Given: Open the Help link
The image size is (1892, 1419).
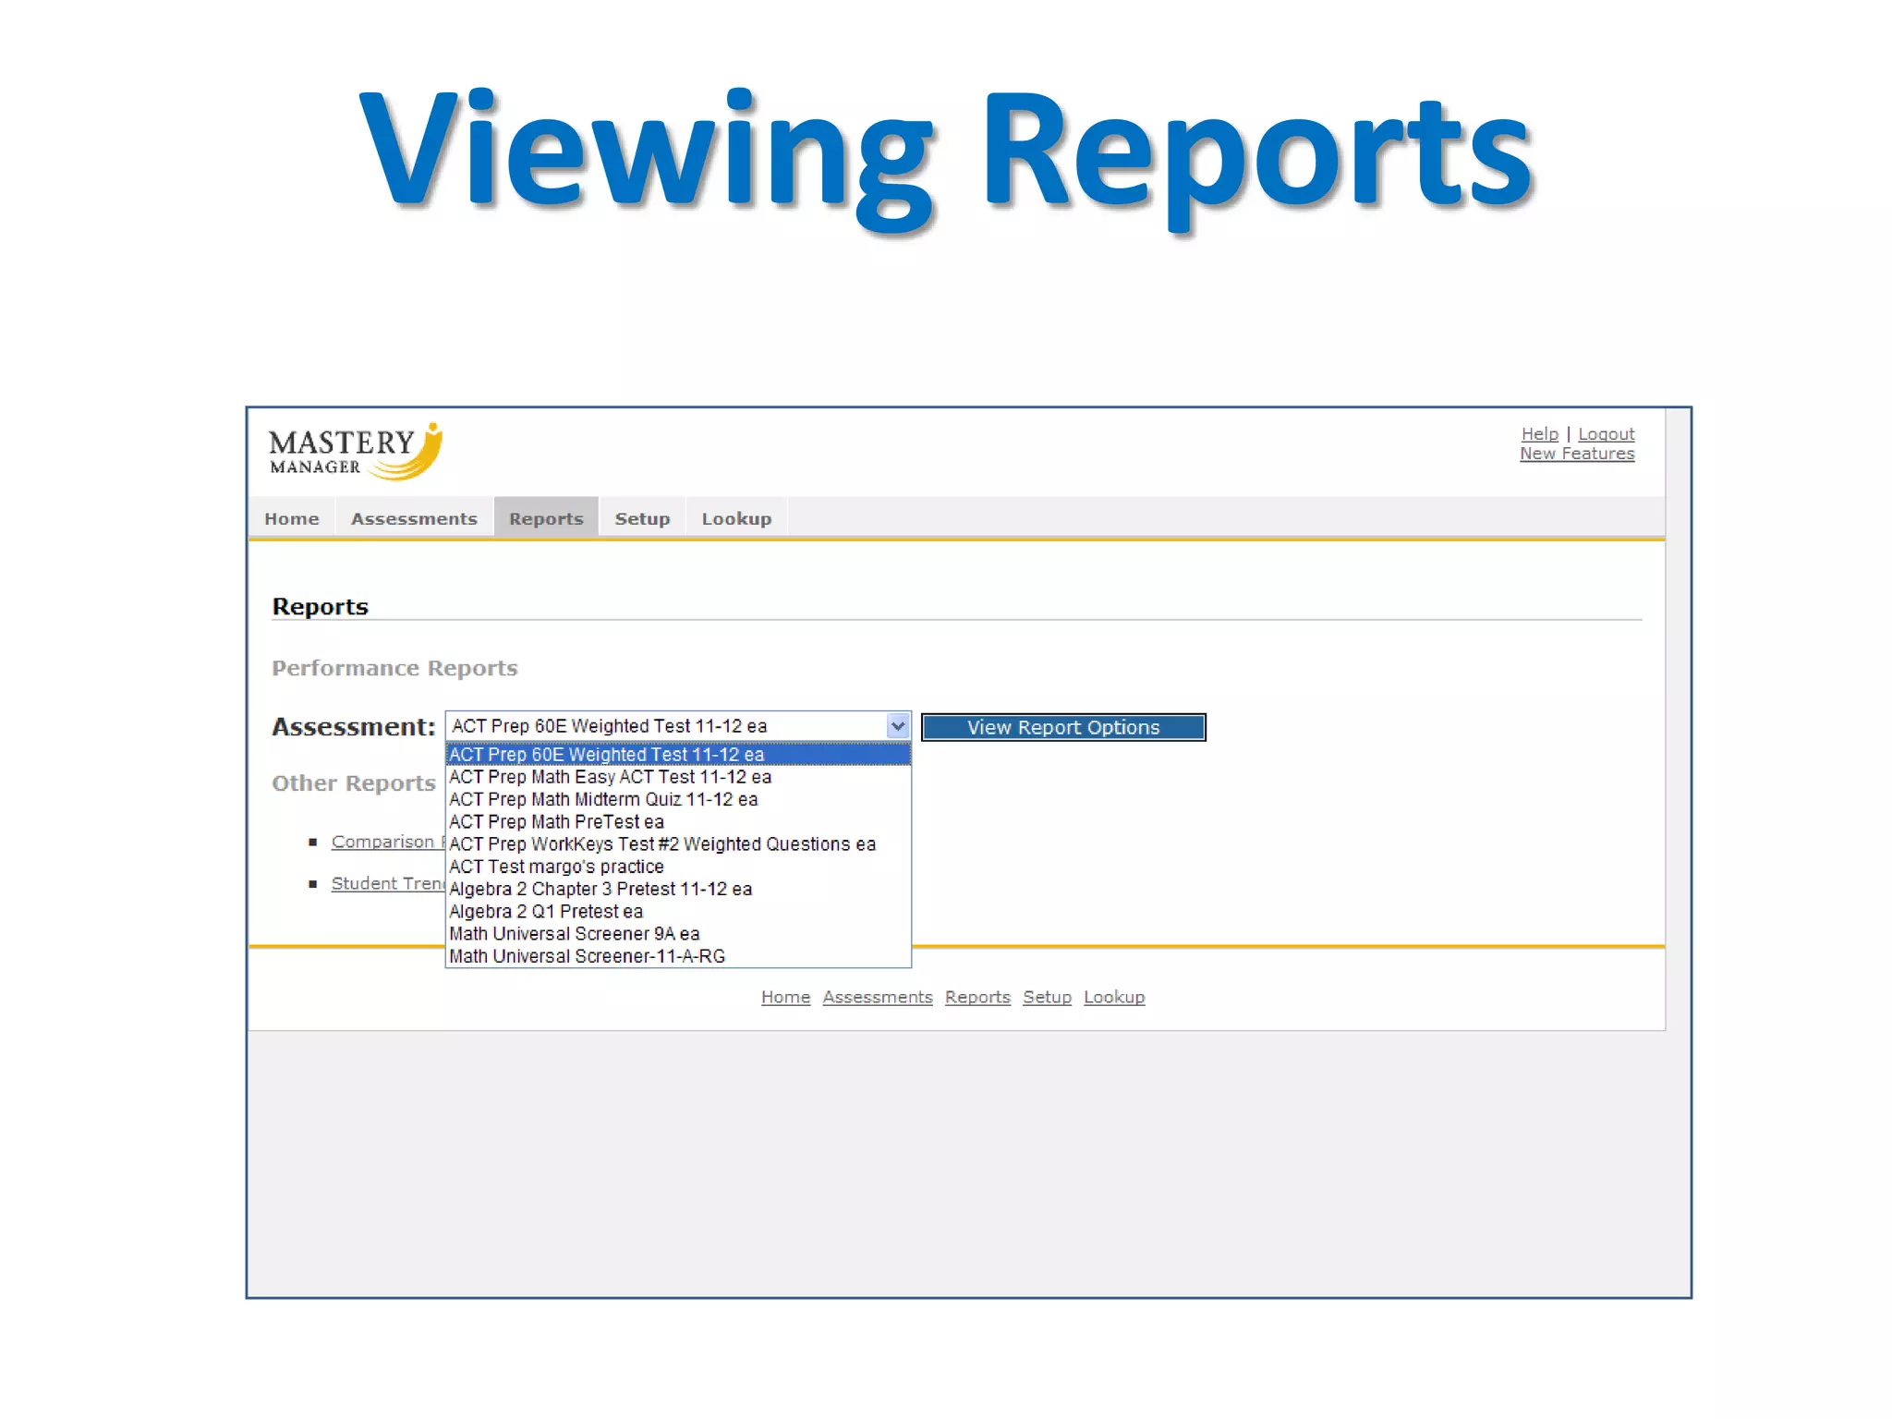Looking at the screenshot, I should click(1539, 433).
